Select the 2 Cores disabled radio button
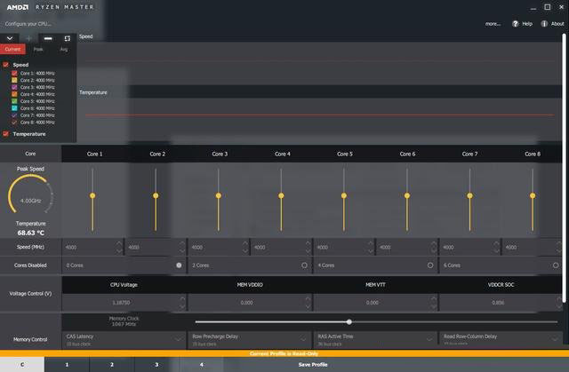This screenshot has width=569, height=372. click(x=305, y=265)
